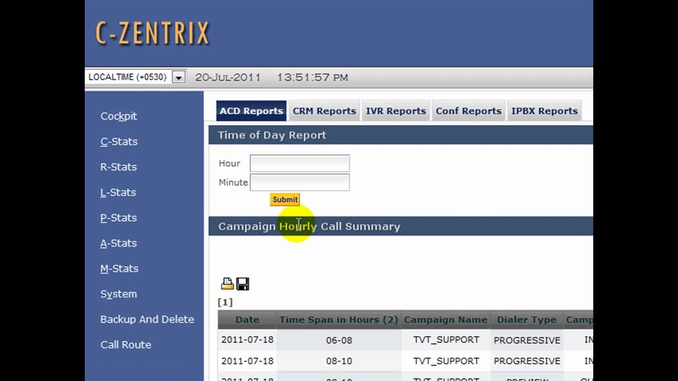Open Backup And Delete

point(147,319)
